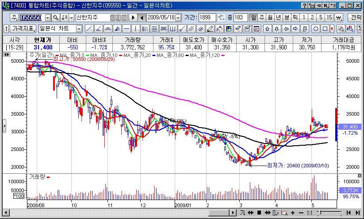
Task: Select the 1 interval button
Action: (x=304, y=18)
